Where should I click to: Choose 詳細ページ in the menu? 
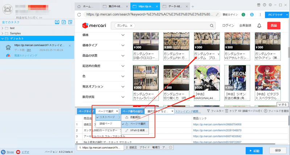[108, 124]
